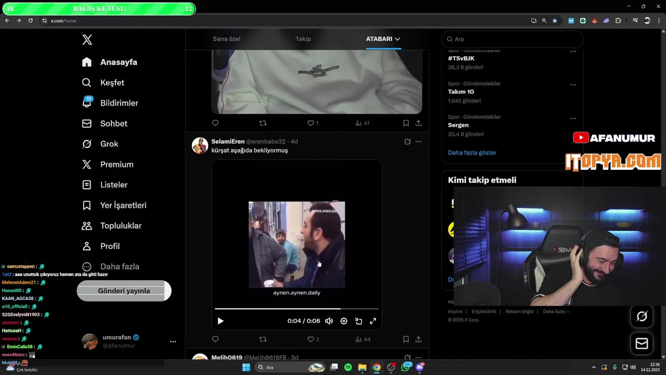This screenshot has width=666, height=375.
Task: Open more menu on Melih0619 post
Action: point(418,358)
